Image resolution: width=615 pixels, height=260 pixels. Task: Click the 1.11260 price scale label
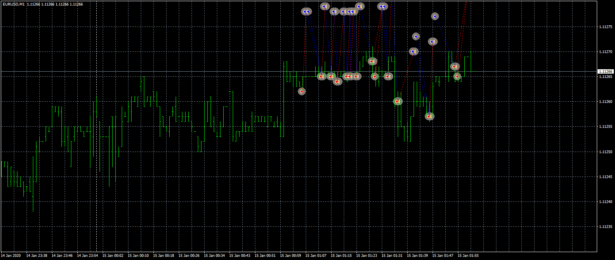[x=605, y=102]
